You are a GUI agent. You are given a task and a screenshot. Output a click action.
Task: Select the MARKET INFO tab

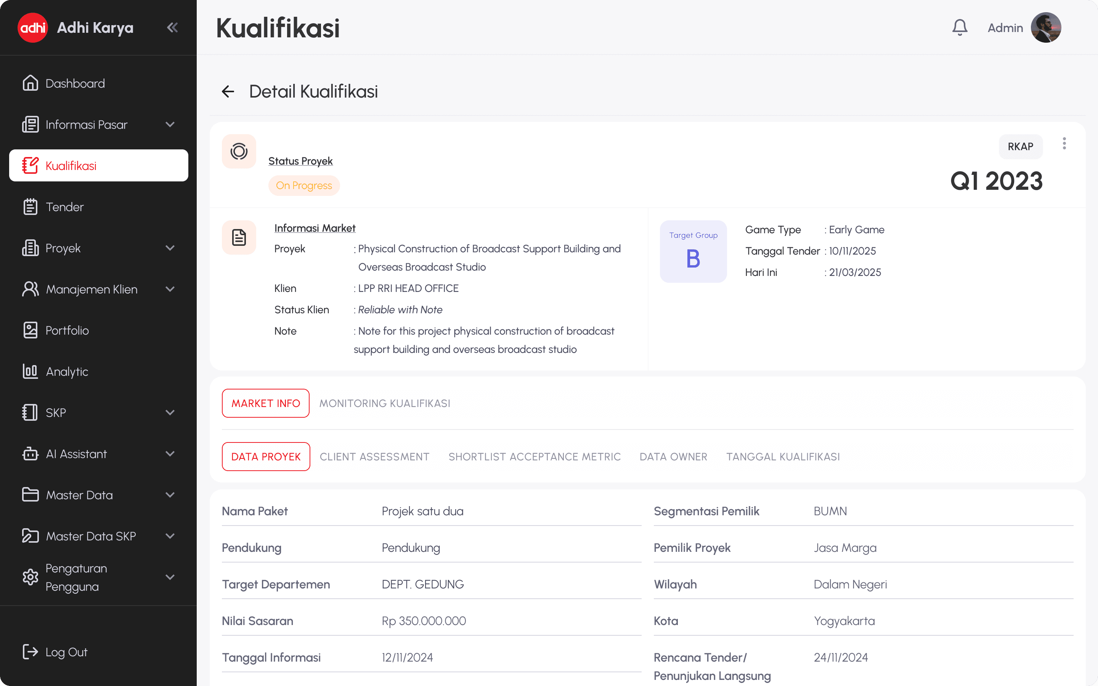[266, 403]
